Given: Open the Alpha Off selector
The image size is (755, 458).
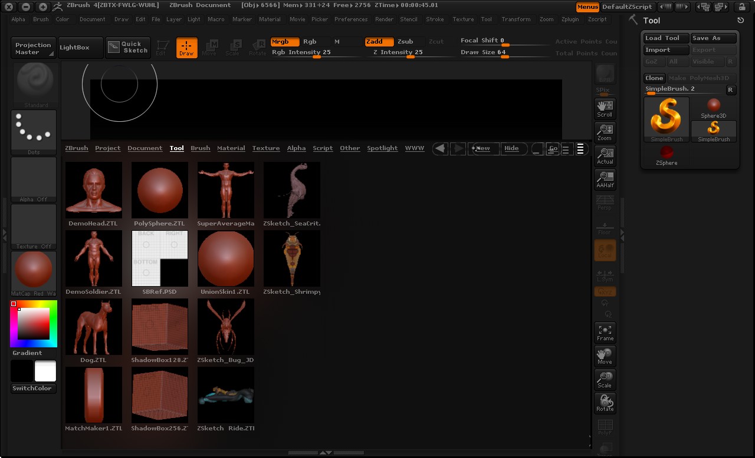Looking at the screenshot, I should pyautogui.click(x=34, y=180).
